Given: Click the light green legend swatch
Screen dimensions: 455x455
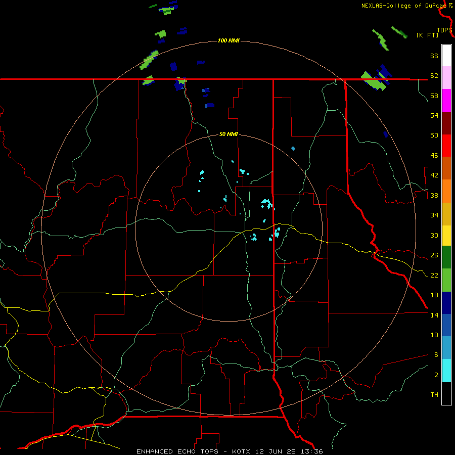Looking at the screenshot, I should tap(446, 280).
